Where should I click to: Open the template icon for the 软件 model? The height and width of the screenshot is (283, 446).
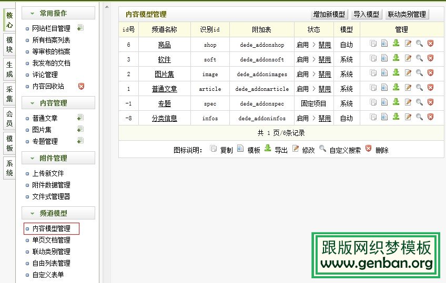point(384,59)
